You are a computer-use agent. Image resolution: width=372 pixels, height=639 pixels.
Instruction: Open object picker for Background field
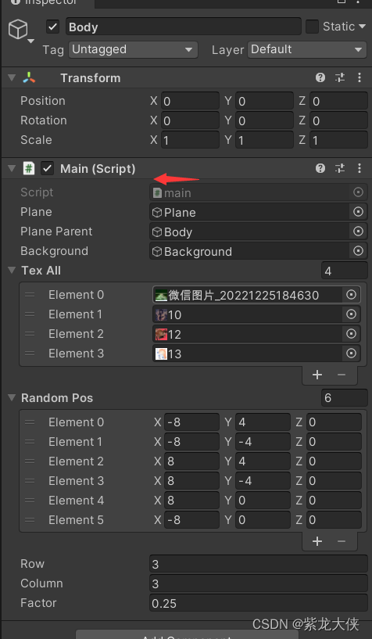(358, 251)
